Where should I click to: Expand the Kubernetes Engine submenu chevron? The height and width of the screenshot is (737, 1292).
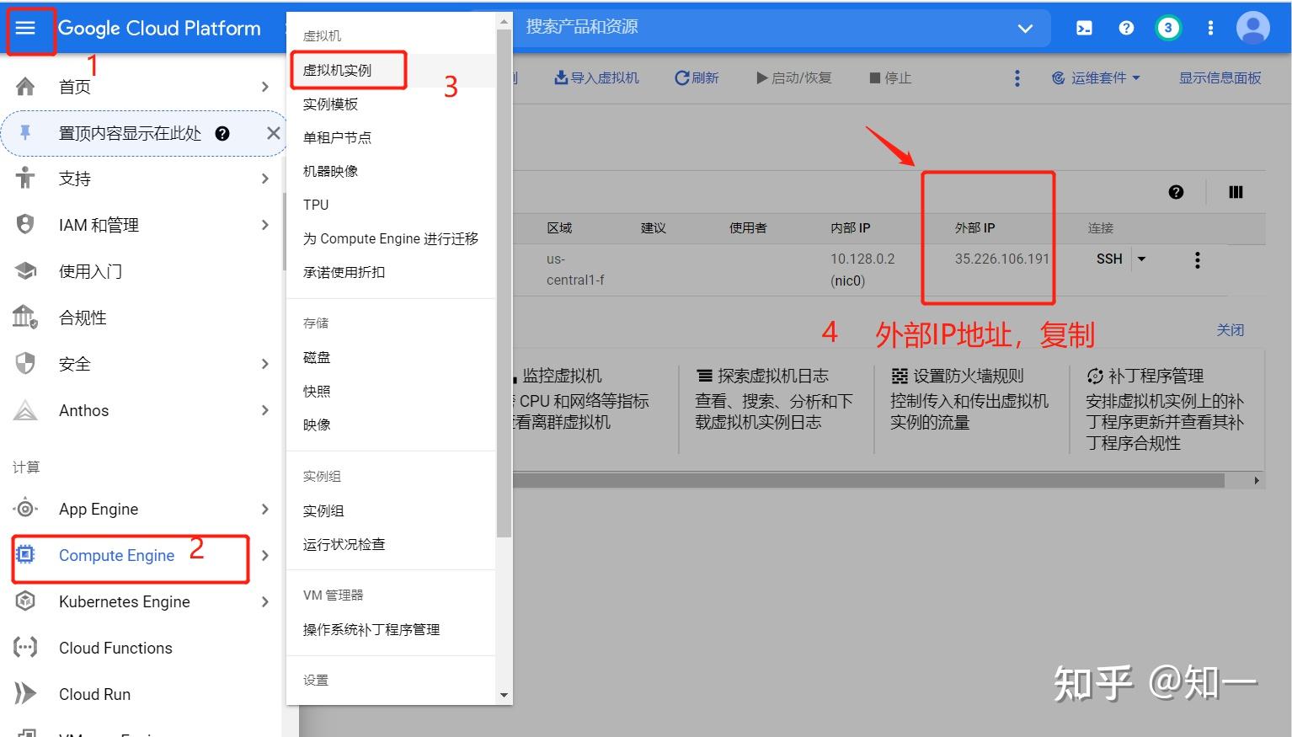coord(264,601)
